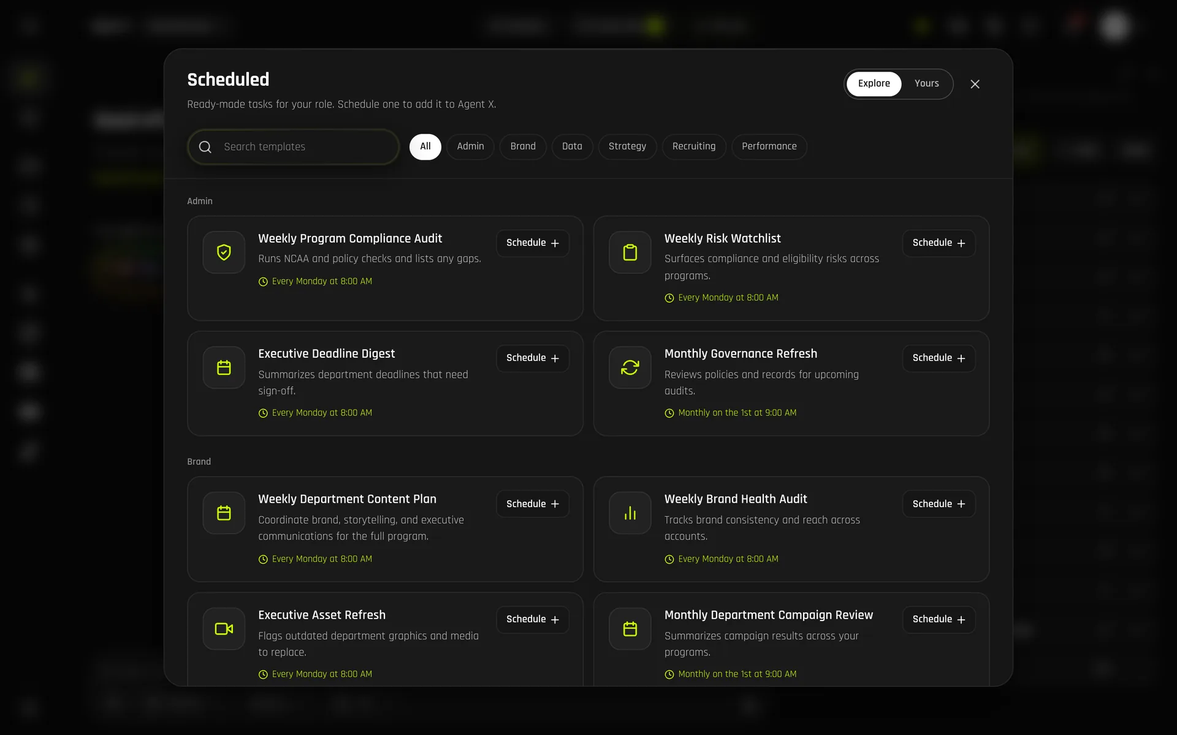
Task: Schedule the Monthly Governance Refresh
Action: pos(939,358)
